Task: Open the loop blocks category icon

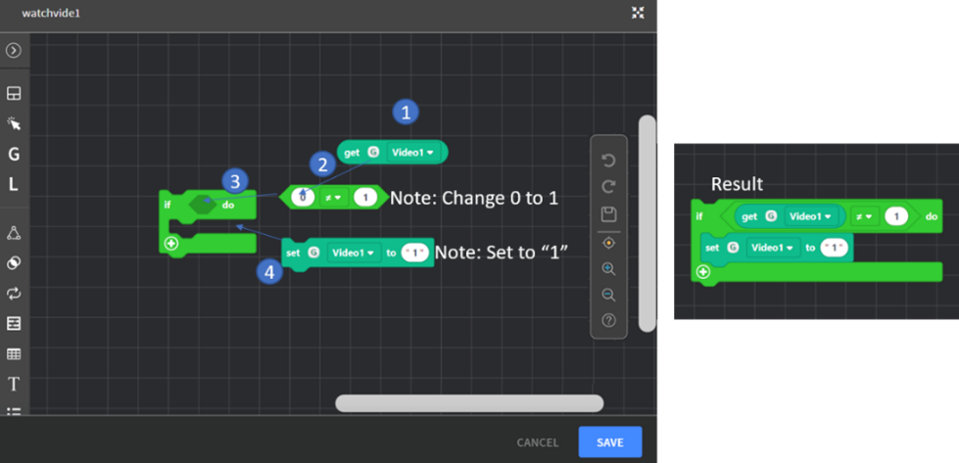Action: pos(14,293)
